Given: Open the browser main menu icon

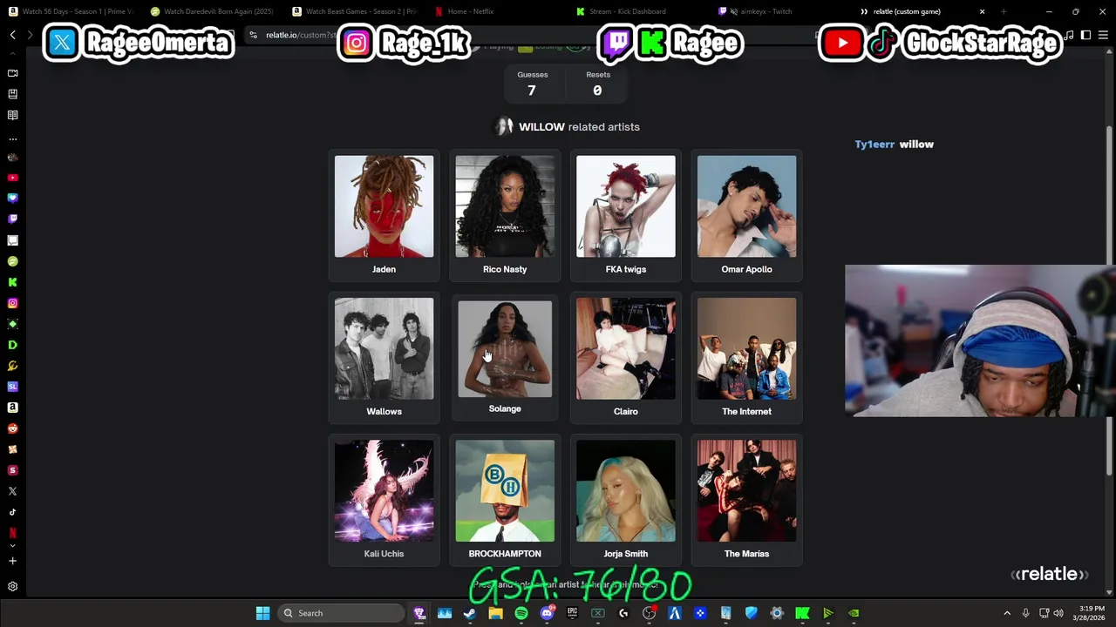Looking at the screenshot, I should coord(1103,35).
